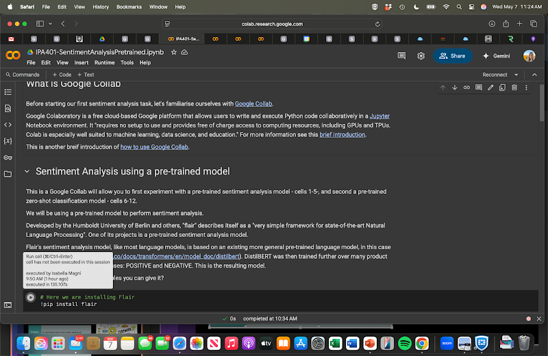Close the bottom status bar
The height and width of the screenshot is (356, 548).
pyautogui.click(x=539, y=318)
